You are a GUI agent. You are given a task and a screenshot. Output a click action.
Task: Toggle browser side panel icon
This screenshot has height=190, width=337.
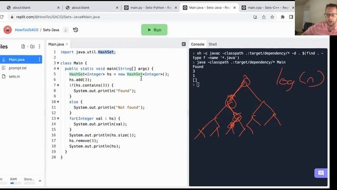(291, 17)
